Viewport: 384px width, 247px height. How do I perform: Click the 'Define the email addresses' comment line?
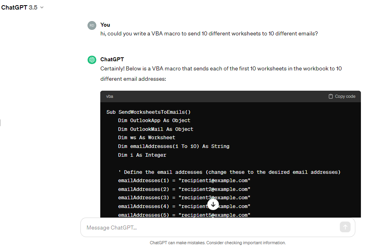[229, 172]
